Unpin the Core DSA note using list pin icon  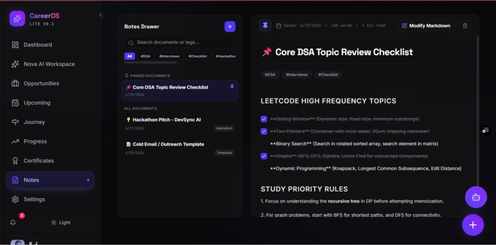pos(232,87)
